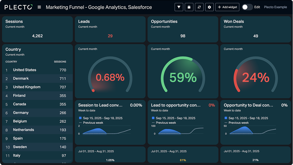Click the 0.68% leads gauge

110,77
